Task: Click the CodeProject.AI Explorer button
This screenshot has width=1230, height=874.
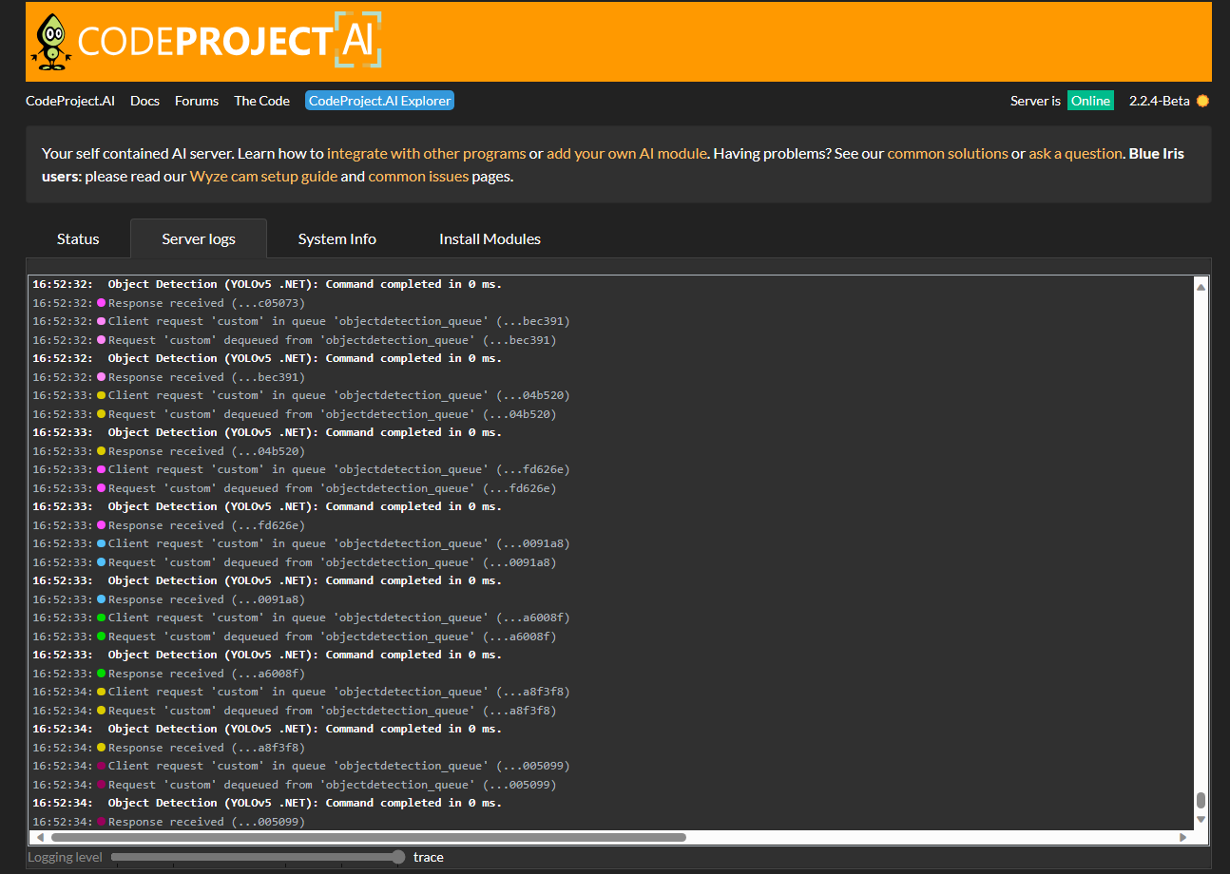Action: [379, 101]
